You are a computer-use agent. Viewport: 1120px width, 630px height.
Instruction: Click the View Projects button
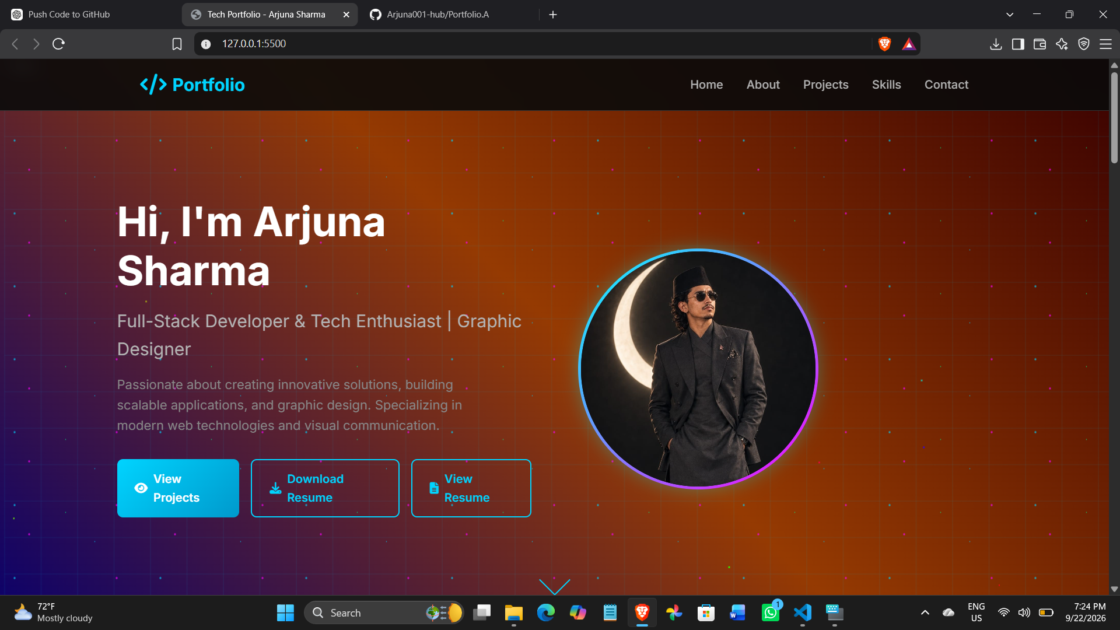(178, 488)
